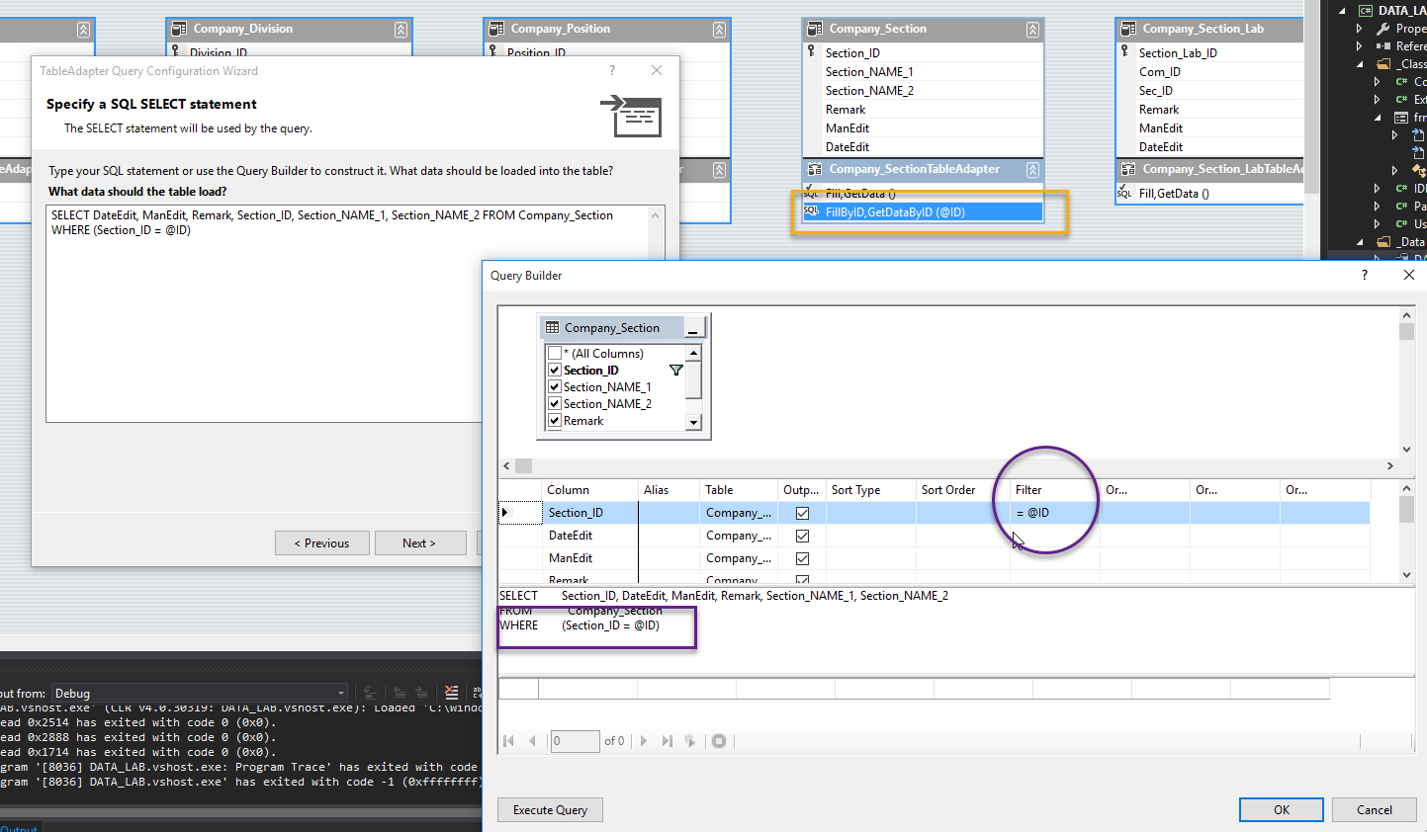Go to first record in results navigator
The height and width of the screenshot is (832, 1427).
pyautogui.click(x=509, y=741)
